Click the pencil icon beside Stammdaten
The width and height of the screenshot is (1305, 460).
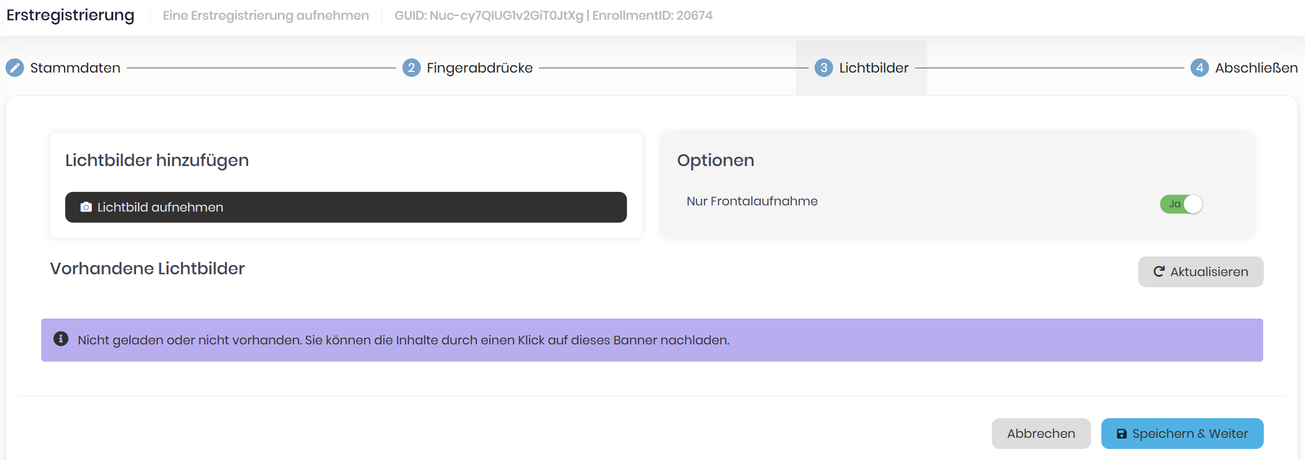[x=15, y=68]
